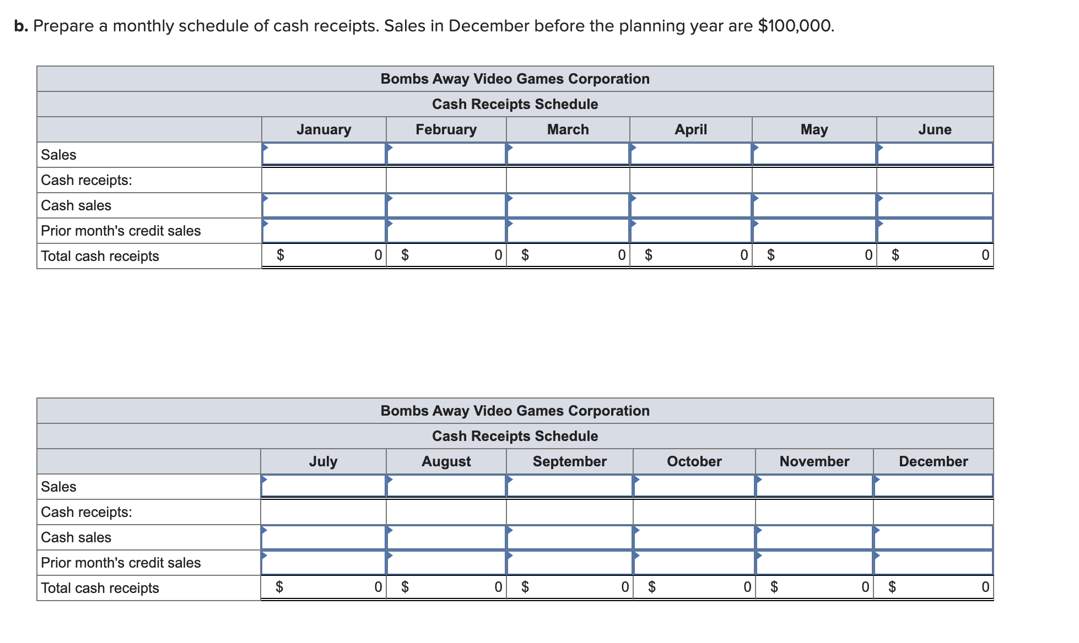Focus September Prior month's credit sales cell
The image size is (1079, 643).
coord(570,563)
